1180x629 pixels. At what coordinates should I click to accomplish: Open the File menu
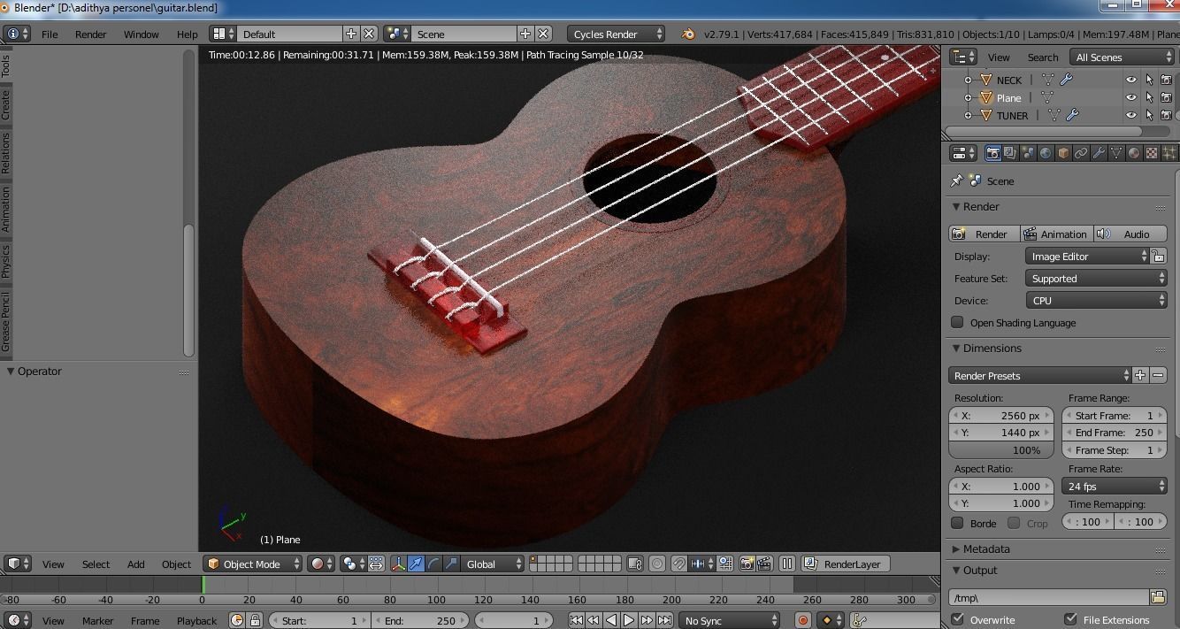click(x=50, y=34)
